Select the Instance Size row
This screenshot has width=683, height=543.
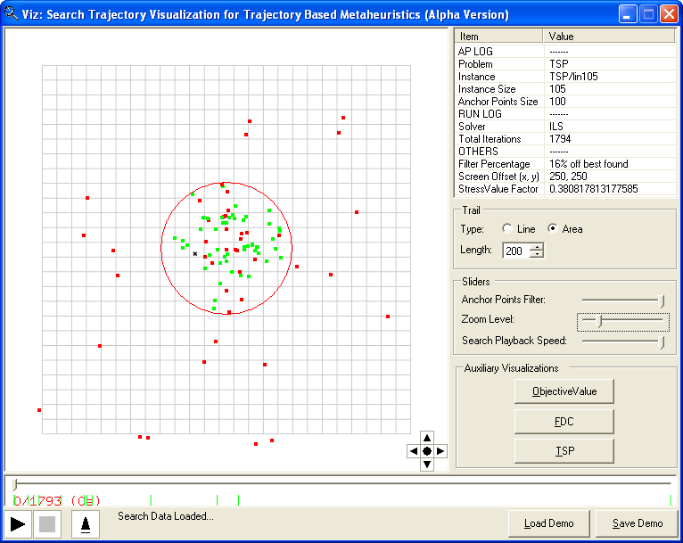point(565,89)
